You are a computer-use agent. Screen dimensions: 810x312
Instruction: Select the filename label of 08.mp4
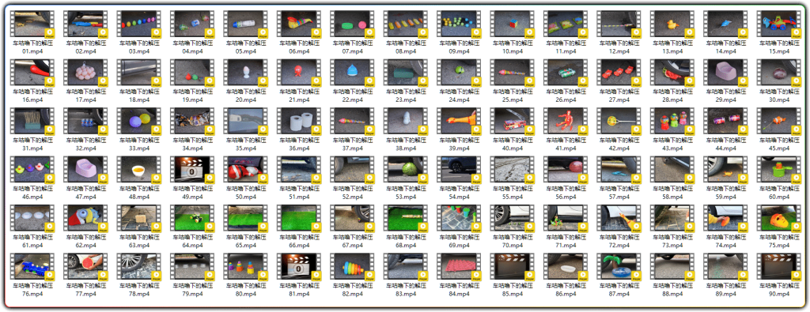pos(404,47)
